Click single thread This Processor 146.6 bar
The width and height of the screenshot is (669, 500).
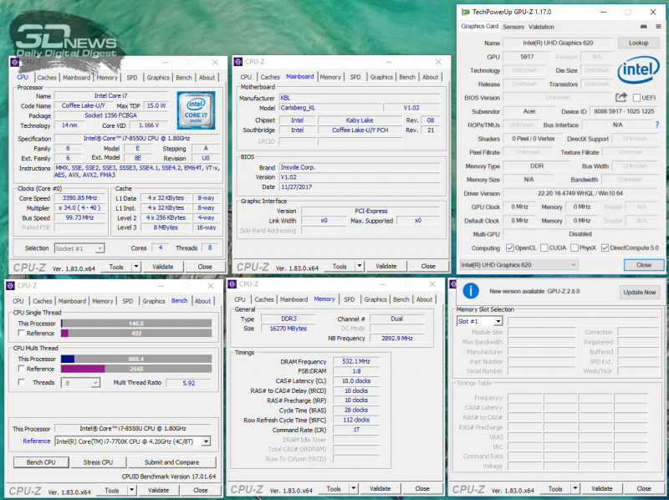(136, 324)
